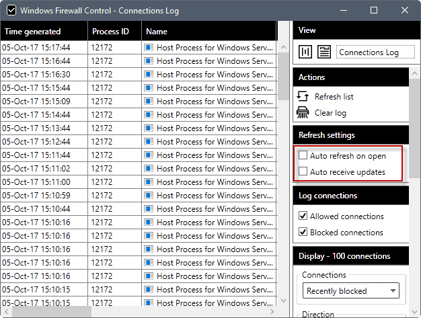The height and width of the screenshot is (318, 421).
Task: Click the Clear log shredder icon
Action: [x=303, y=113]
